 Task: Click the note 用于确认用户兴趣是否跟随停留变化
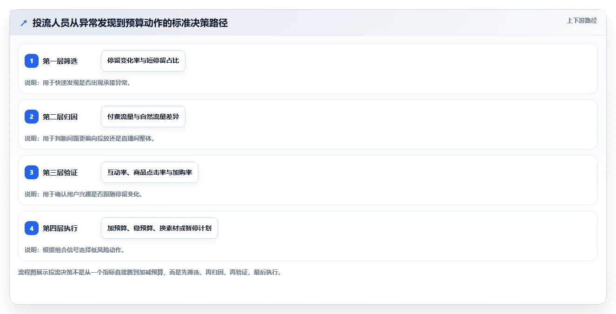point(84,194)
